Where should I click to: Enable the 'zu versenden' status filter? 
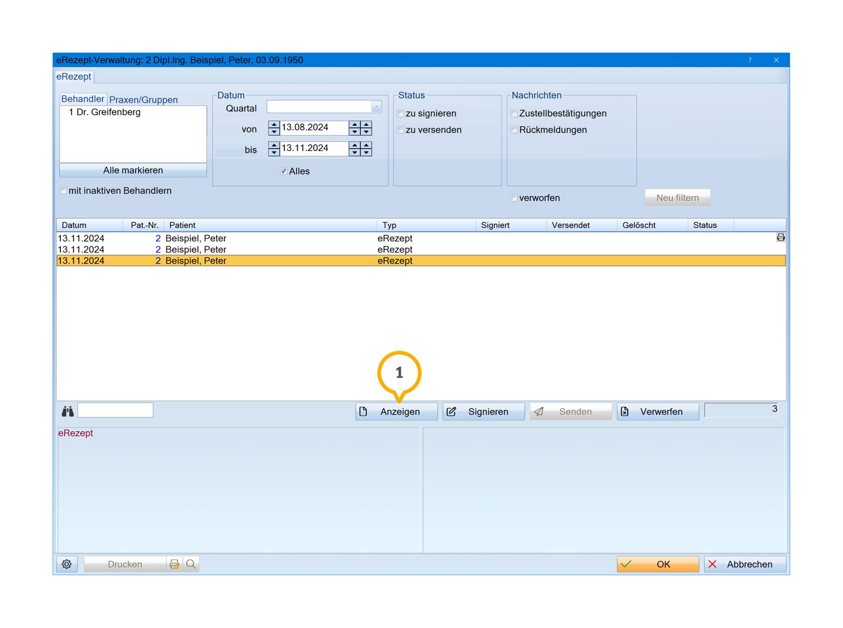(401, 130)
